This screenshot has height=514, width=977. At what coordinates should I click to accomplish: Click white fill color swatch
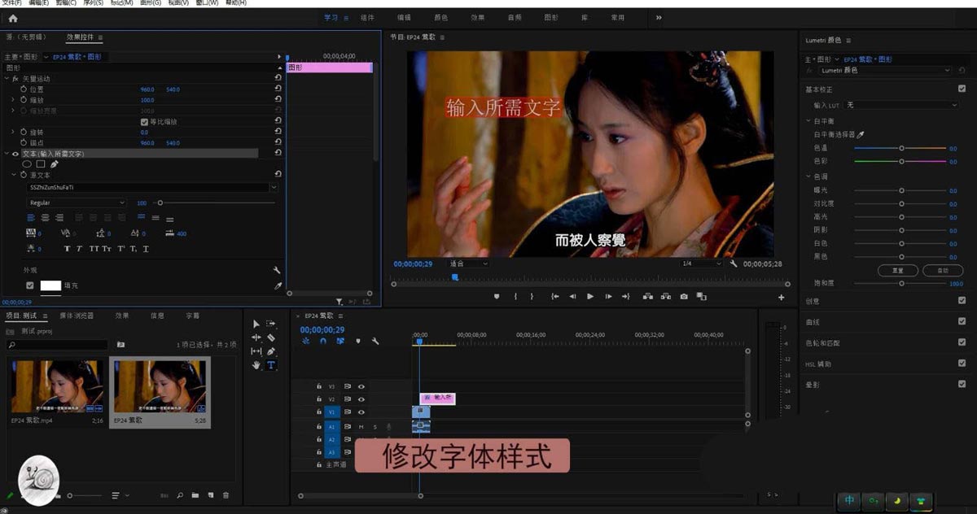tap(50, 285)
